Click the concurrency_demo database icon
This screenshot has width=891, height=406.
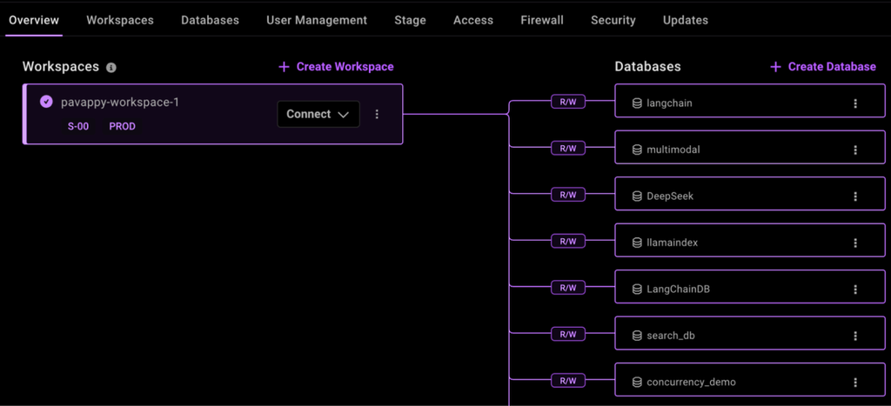coord(637,382)
